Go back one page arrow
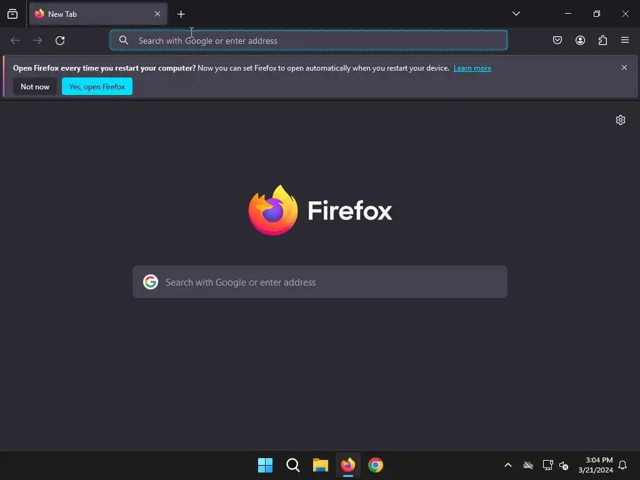Screen dimensions: 640x480 point(15,41)
